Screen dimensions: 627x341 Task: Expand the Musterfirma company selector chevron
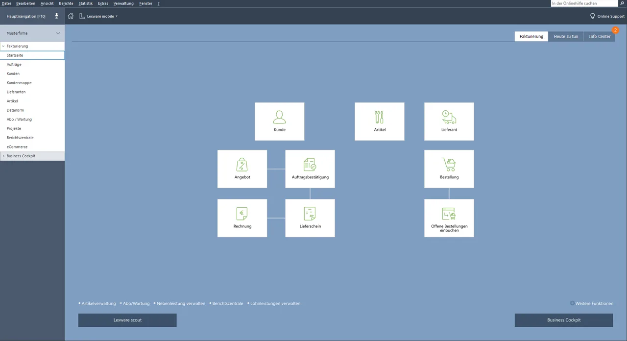[x=58, y=33]
